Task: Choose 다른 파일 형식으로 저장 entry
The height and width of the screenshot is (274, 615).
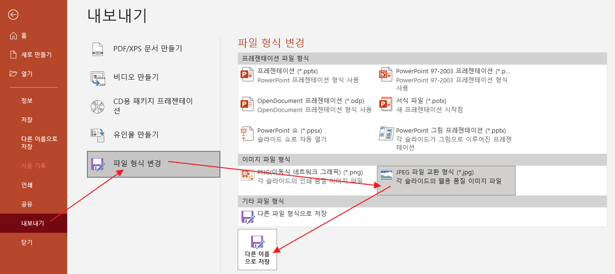Action: pyautogui.click(x=307, y=217)
